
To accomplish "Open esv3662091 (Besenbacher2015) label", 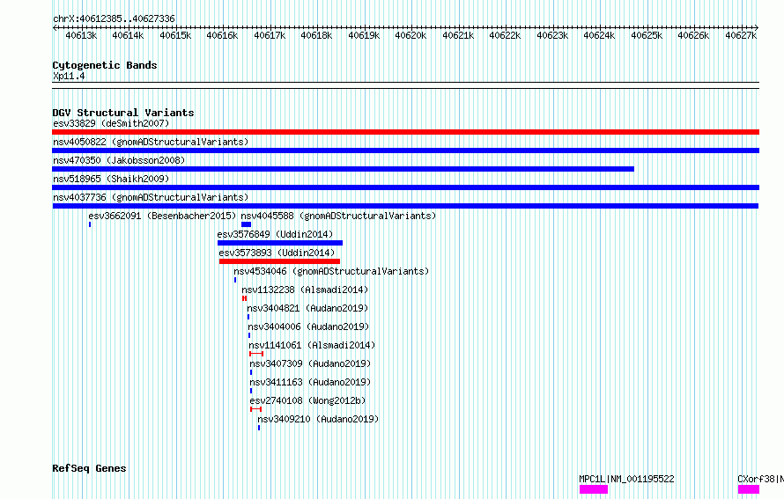I will [162, 216].
